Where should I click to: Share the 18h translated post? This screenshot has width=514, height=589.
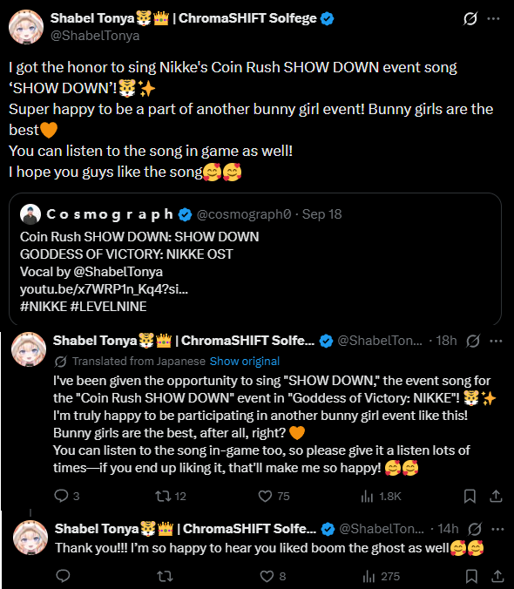point(496,496)
